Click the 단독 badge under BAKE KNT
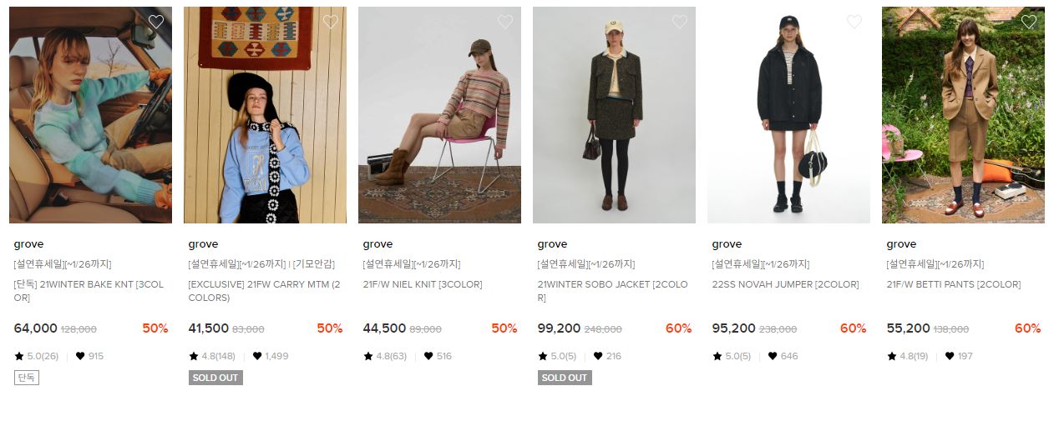This screenshot has height=421, width=1049. click(x=27, y=378)
